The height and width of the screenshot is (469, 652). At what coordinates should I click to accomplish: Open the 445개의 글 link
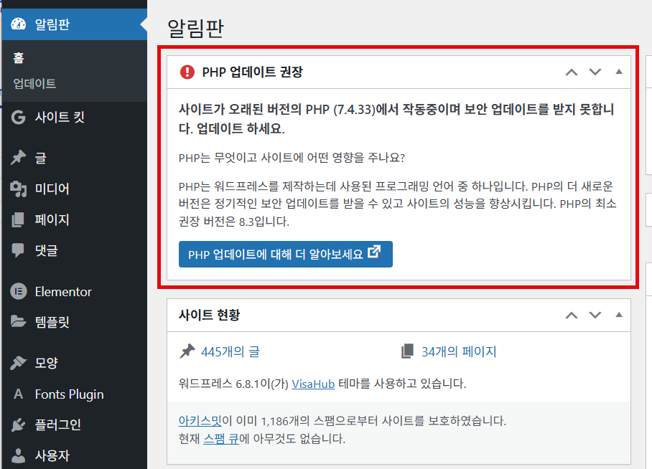(x=230, y=352)
